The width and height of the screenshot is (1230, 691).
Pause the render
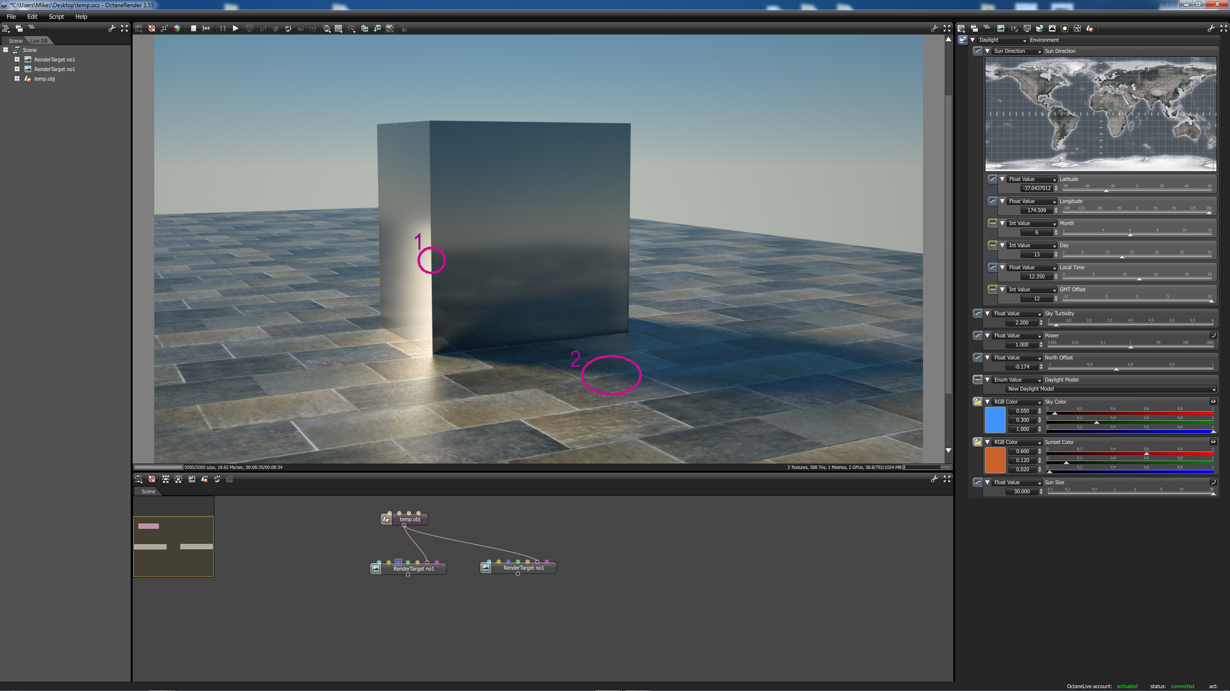[x=222, y=29]
